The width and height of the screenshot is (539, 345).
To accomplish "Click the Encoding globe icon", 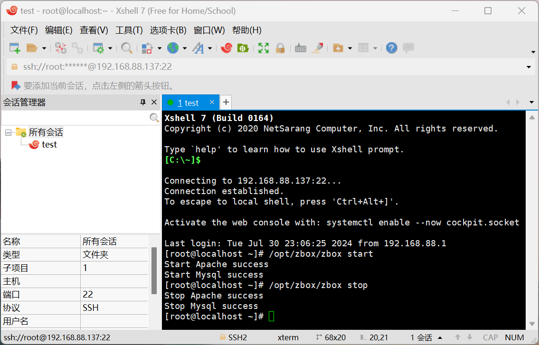I will click(173, 48).
